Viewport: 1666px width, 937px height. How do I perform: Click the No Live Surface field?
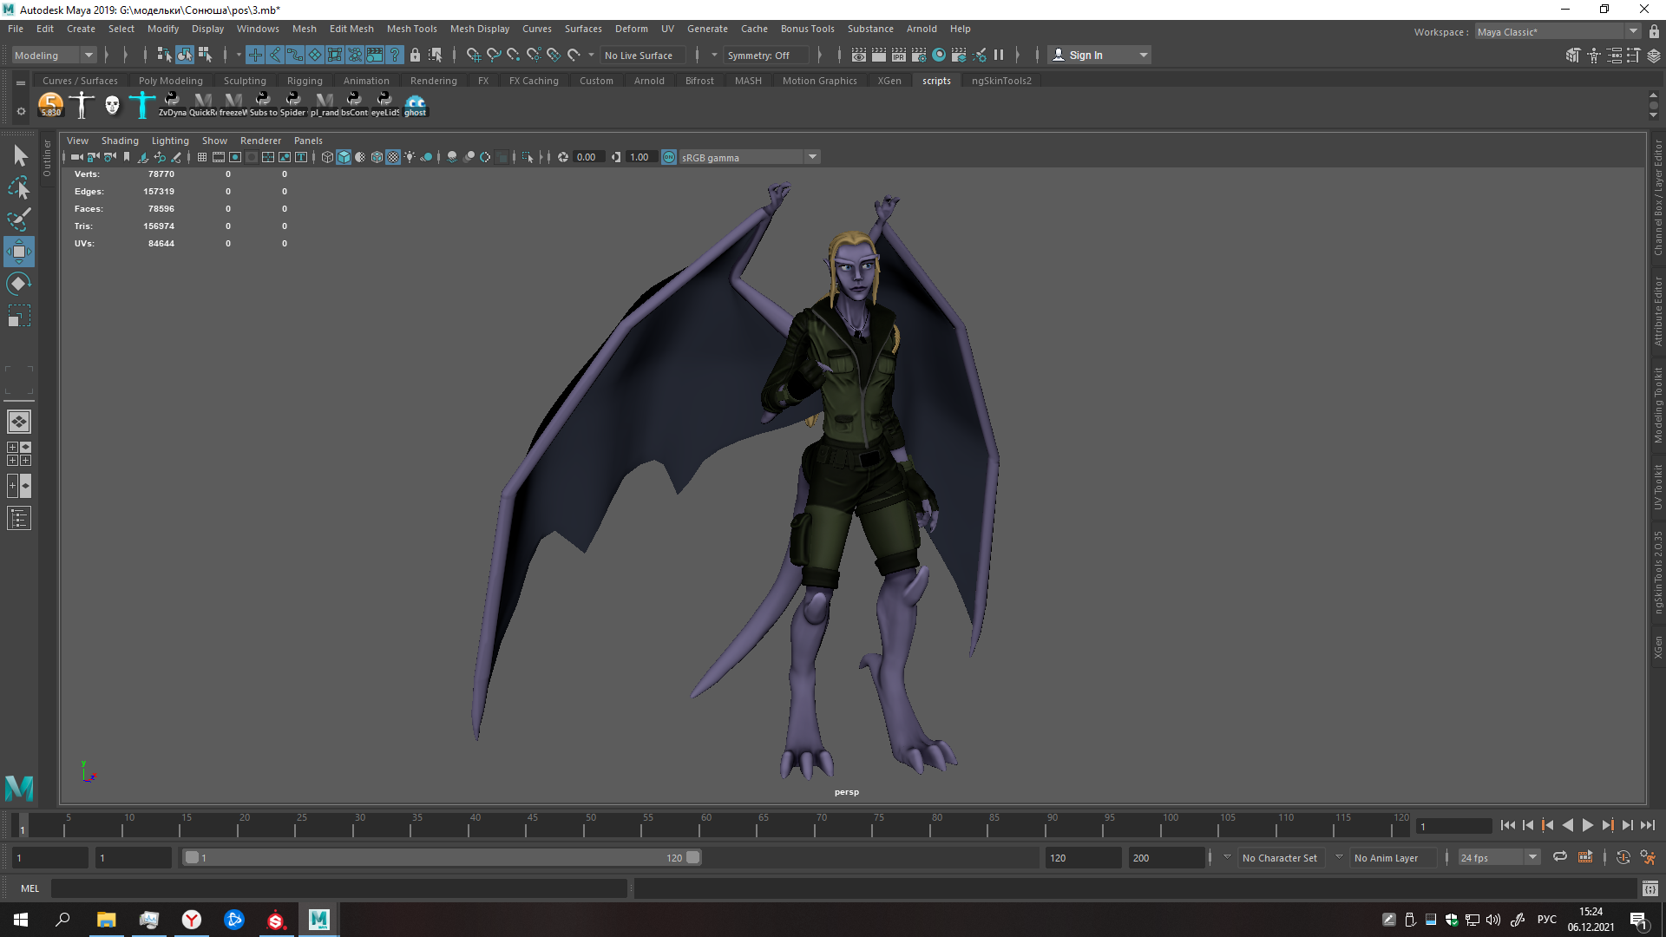tap(639, 56)
